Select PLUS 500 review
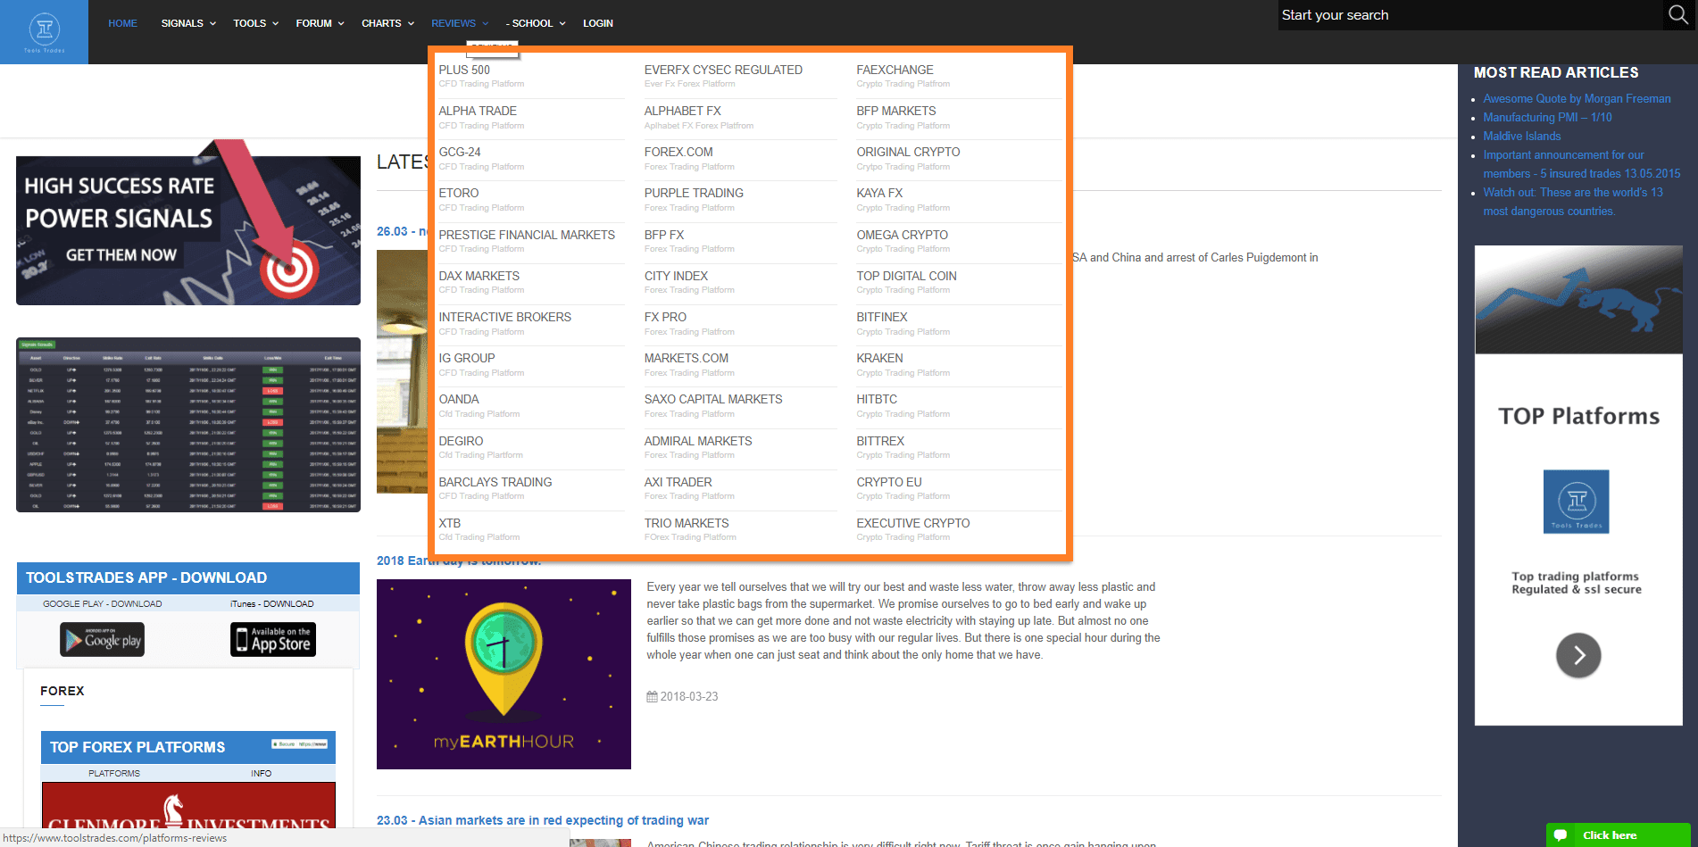The image size is (1698, 847). [464, 70]
